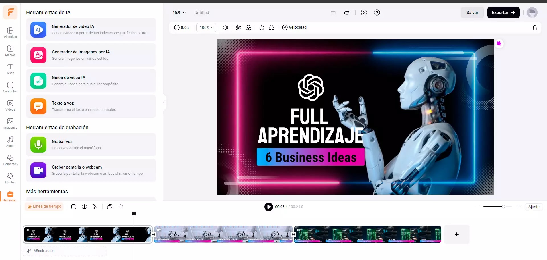The image size is (547, 260).
Task: Rotate the clip with rotate icon
Action: tap(262, 28)
